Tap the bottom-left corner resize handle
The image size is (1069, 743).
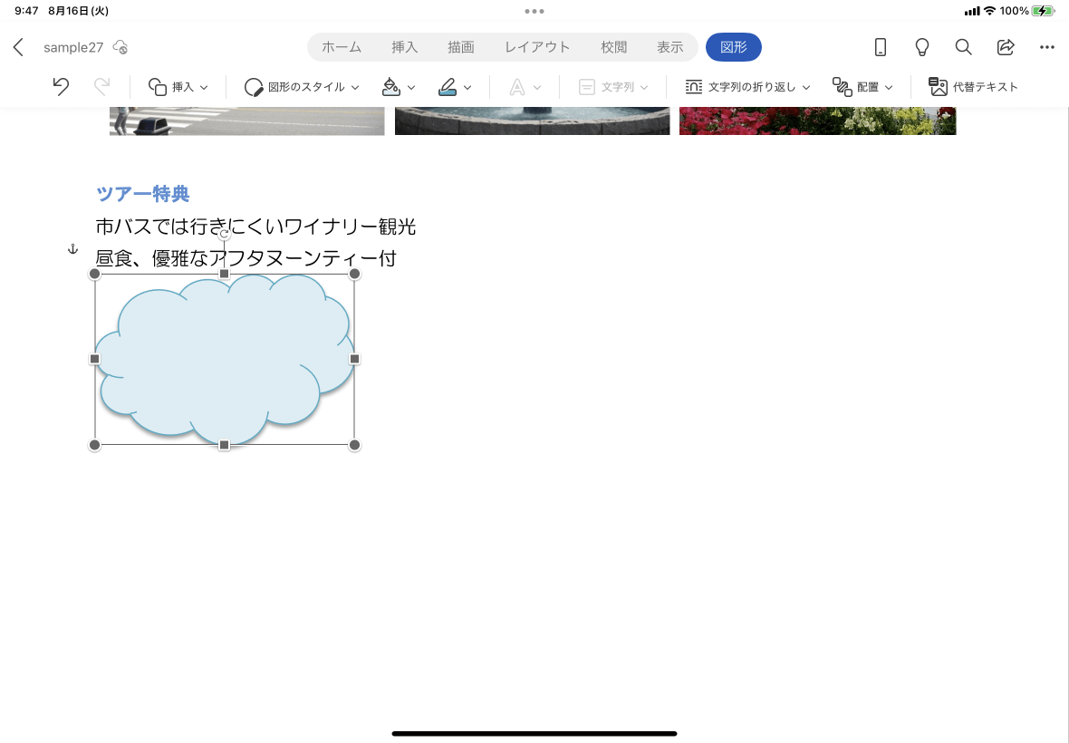pos(95,445)
